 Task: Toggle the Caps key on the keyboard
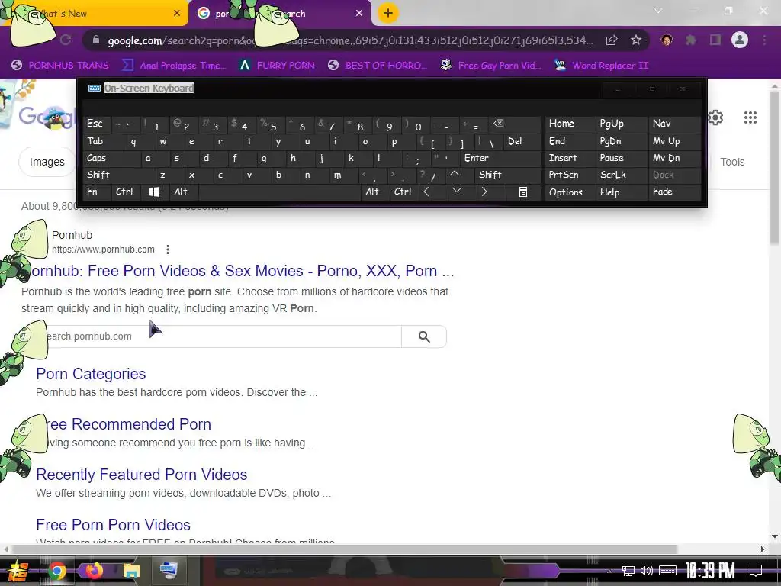click(112, 159)
